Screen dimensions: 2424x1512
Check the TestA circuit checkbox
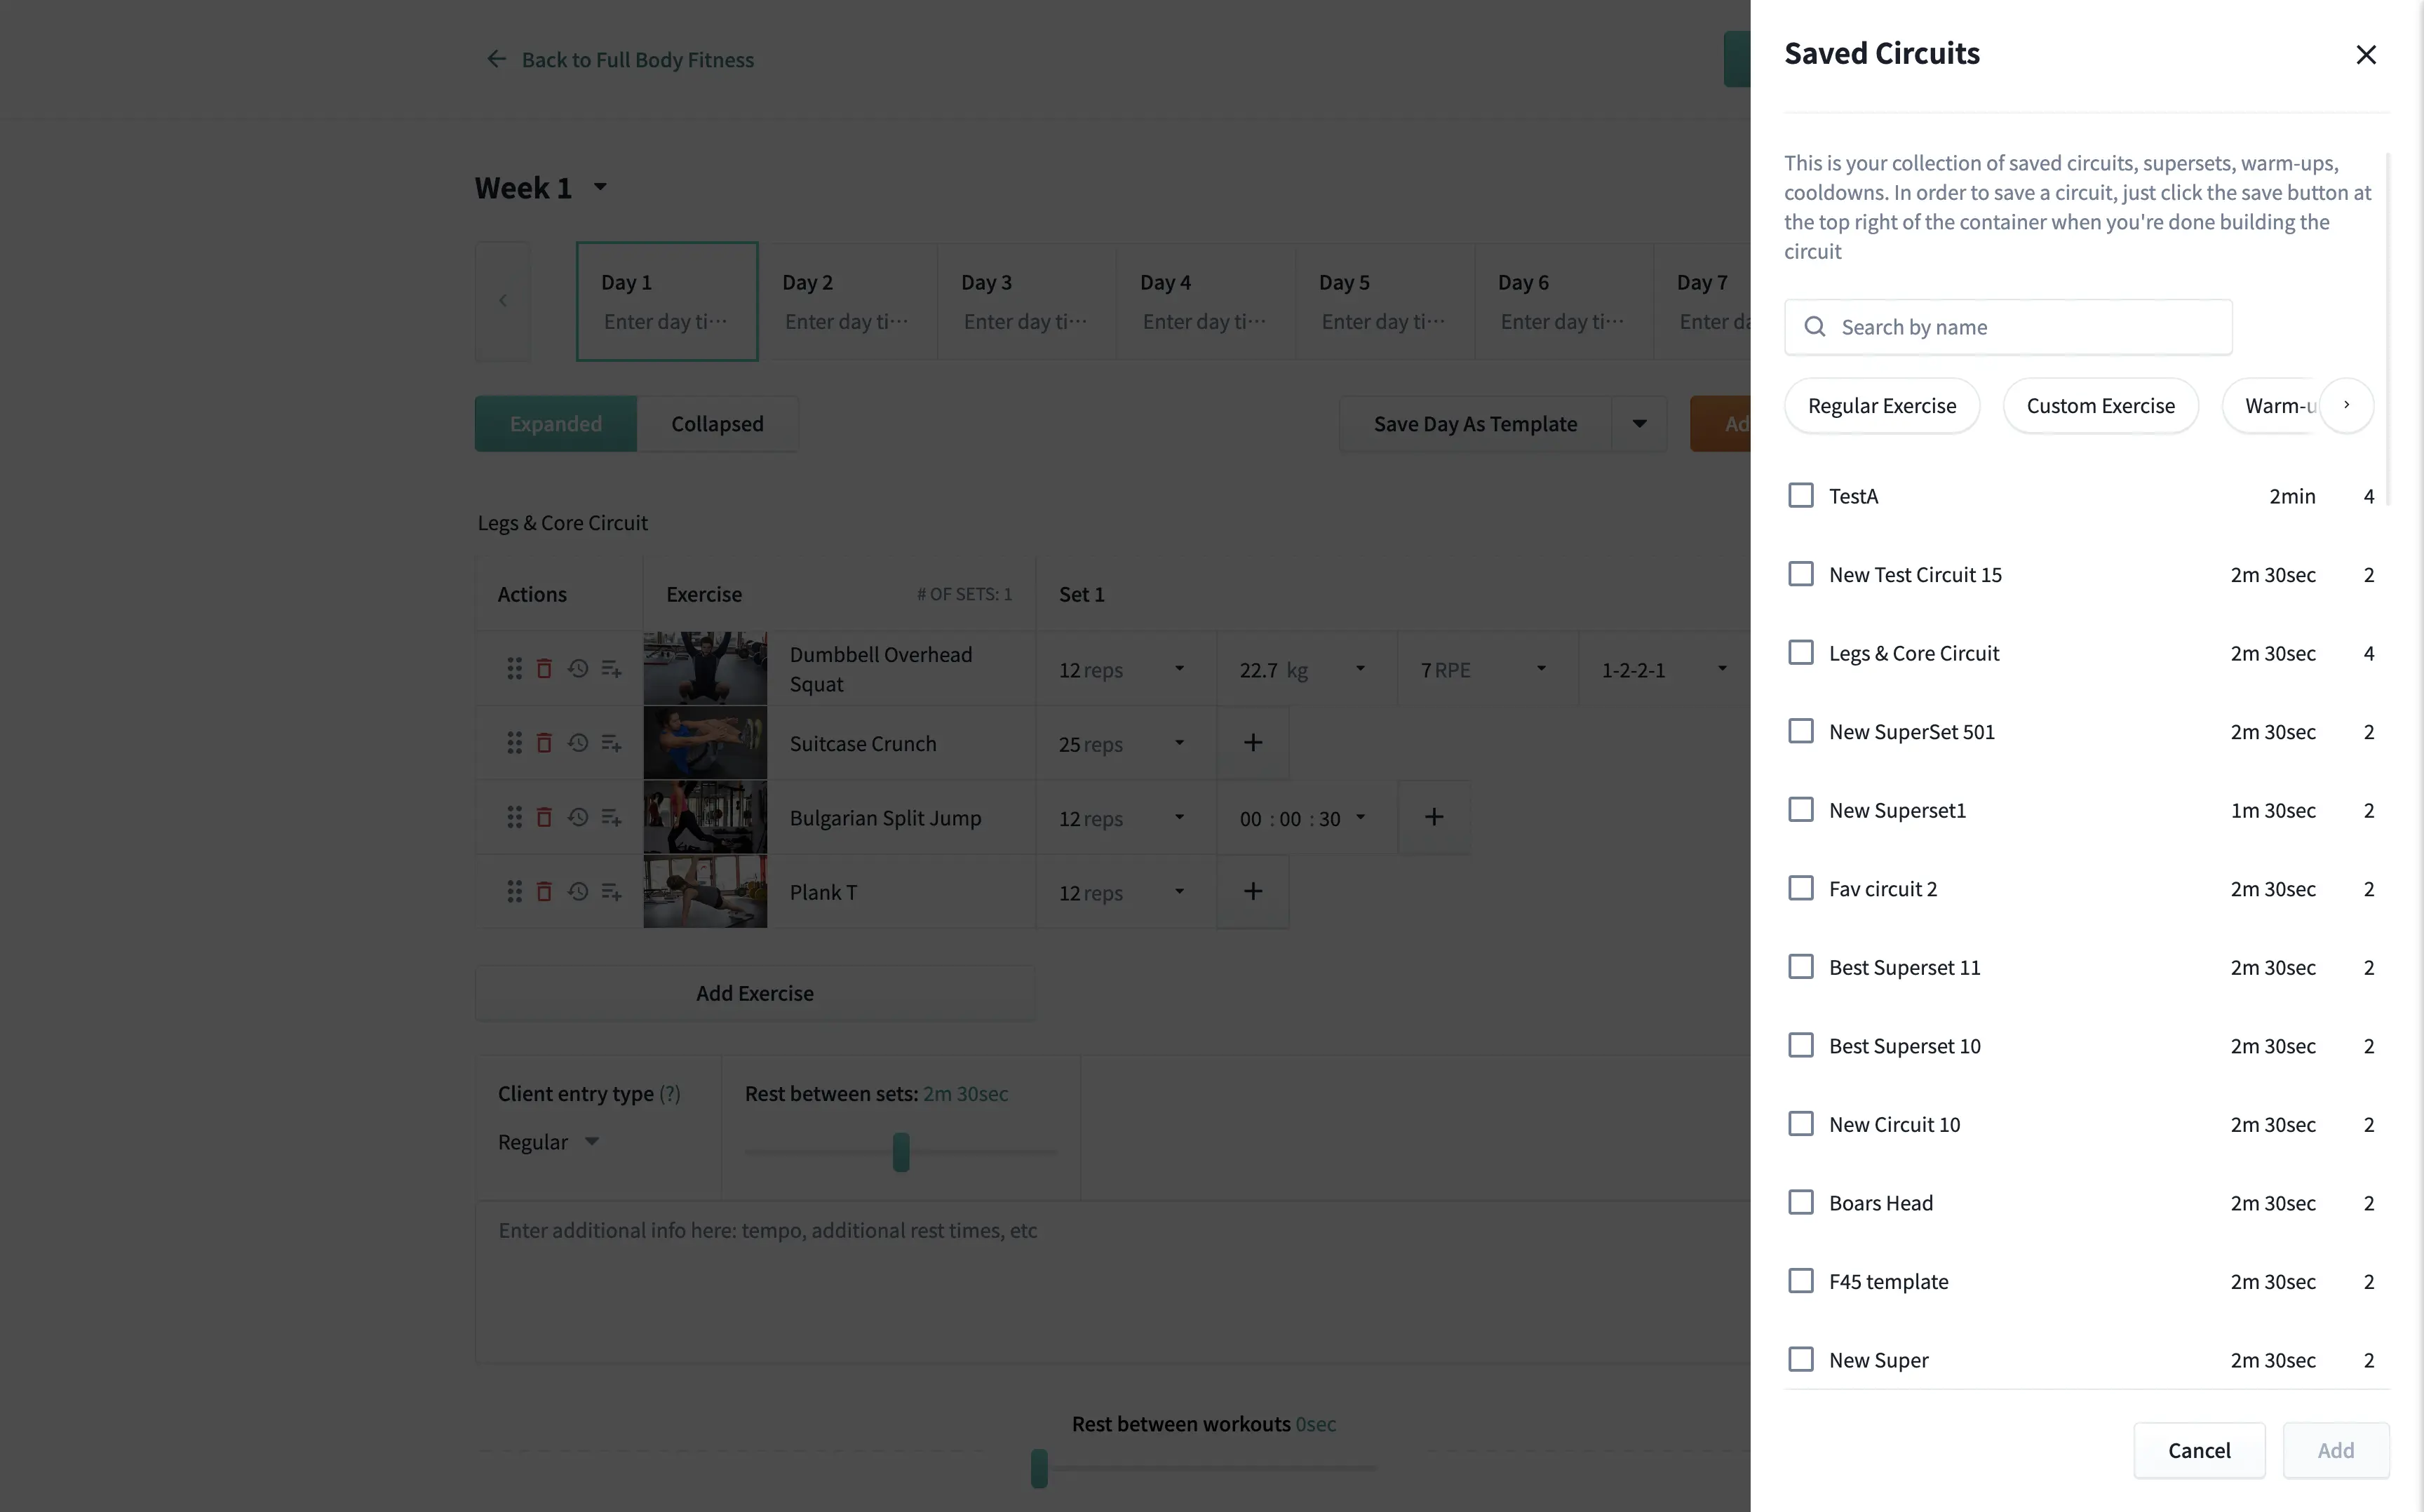1801,494
